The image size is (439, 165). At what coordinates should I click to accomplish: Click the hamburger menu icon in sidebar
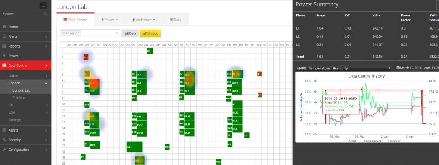[43, 5]
